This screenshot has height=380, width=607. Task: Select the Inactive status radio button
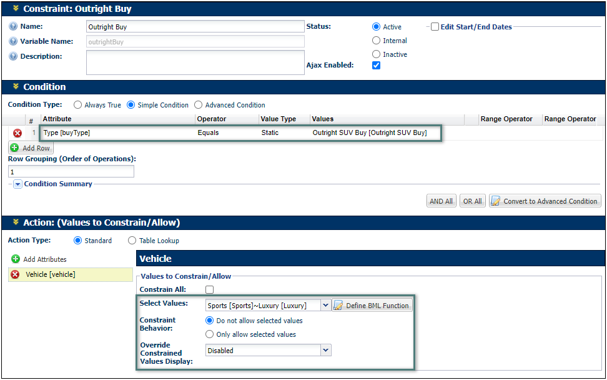pyautogui.click(x=376, y=54)
